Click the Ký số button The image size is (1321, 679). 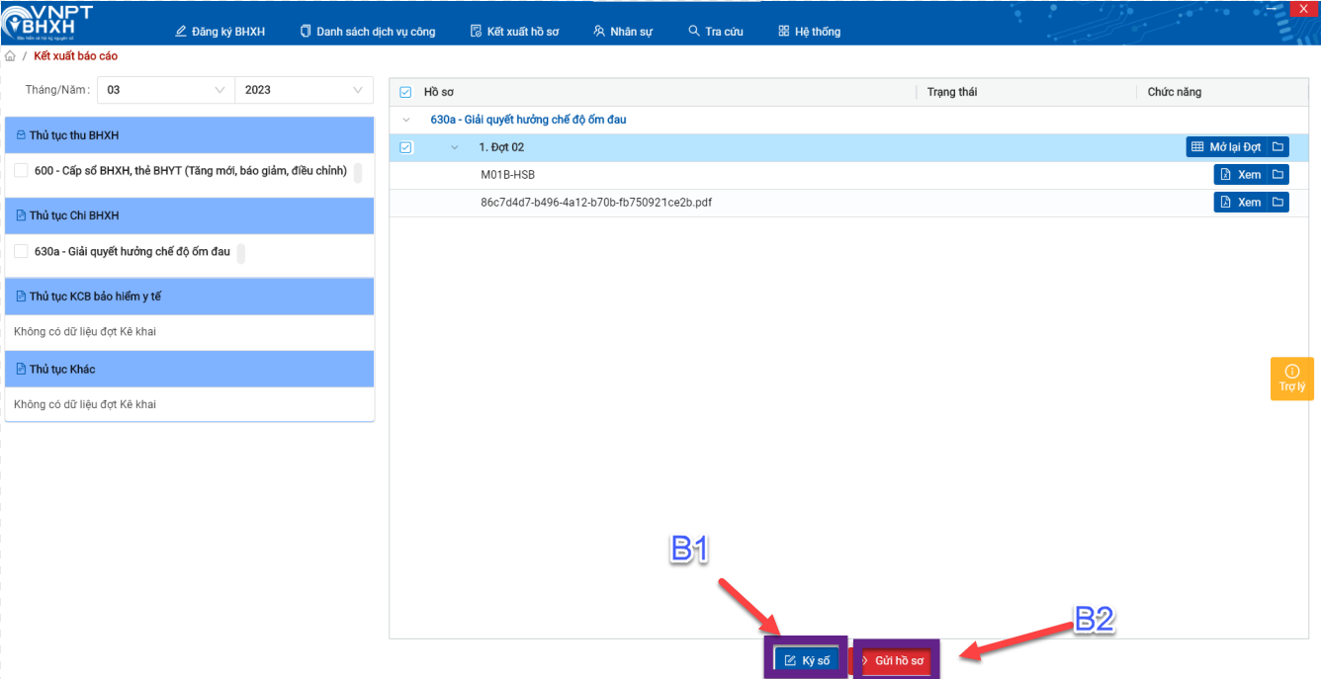(806, 660)
